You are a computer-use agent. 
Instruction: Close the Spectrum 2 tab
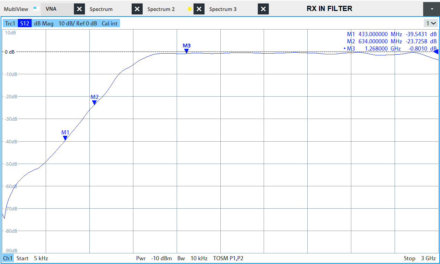199,9
